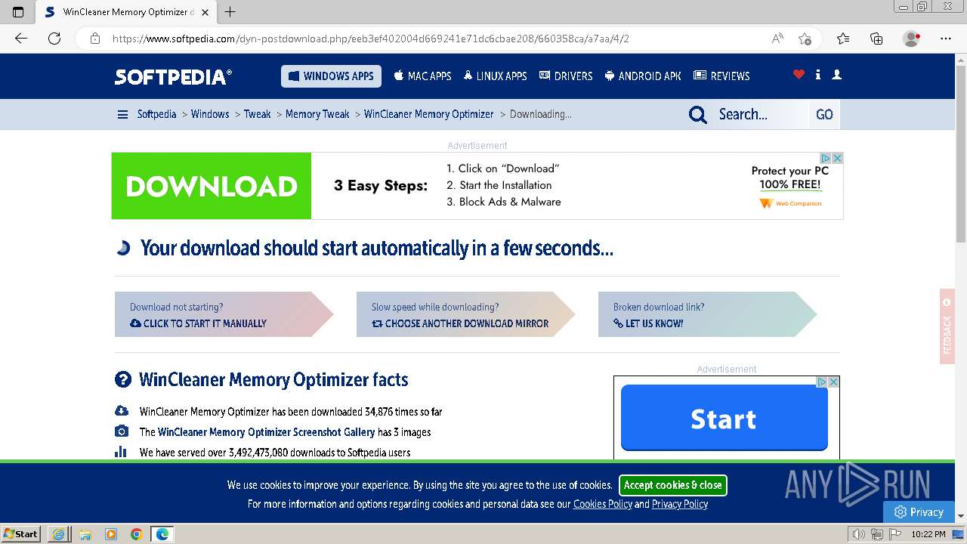Screen dimensions: 967x544
Task: Open the Cookies Policy link
Action: click(x=603, y=504)
